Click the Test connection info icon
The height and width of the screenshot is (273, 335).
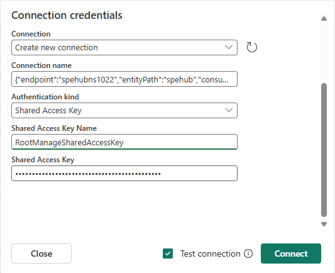pos(248,253)
